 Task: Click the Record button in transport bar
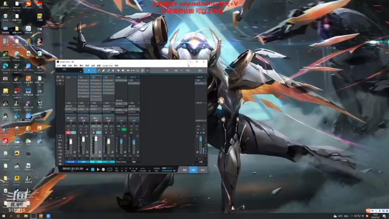tap(104, 169)
